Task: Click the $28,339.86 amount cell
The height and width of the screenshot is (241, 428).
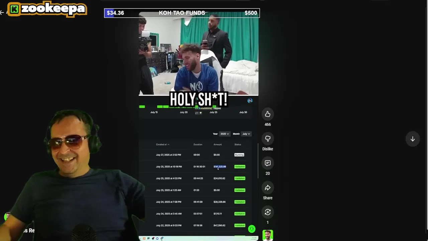Action: [219, 202]
